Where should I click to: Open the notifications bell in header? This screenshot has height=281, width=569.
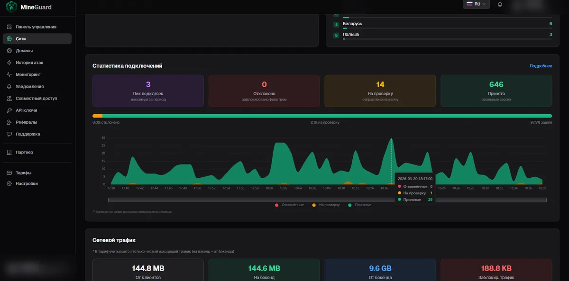coord(500,4)
